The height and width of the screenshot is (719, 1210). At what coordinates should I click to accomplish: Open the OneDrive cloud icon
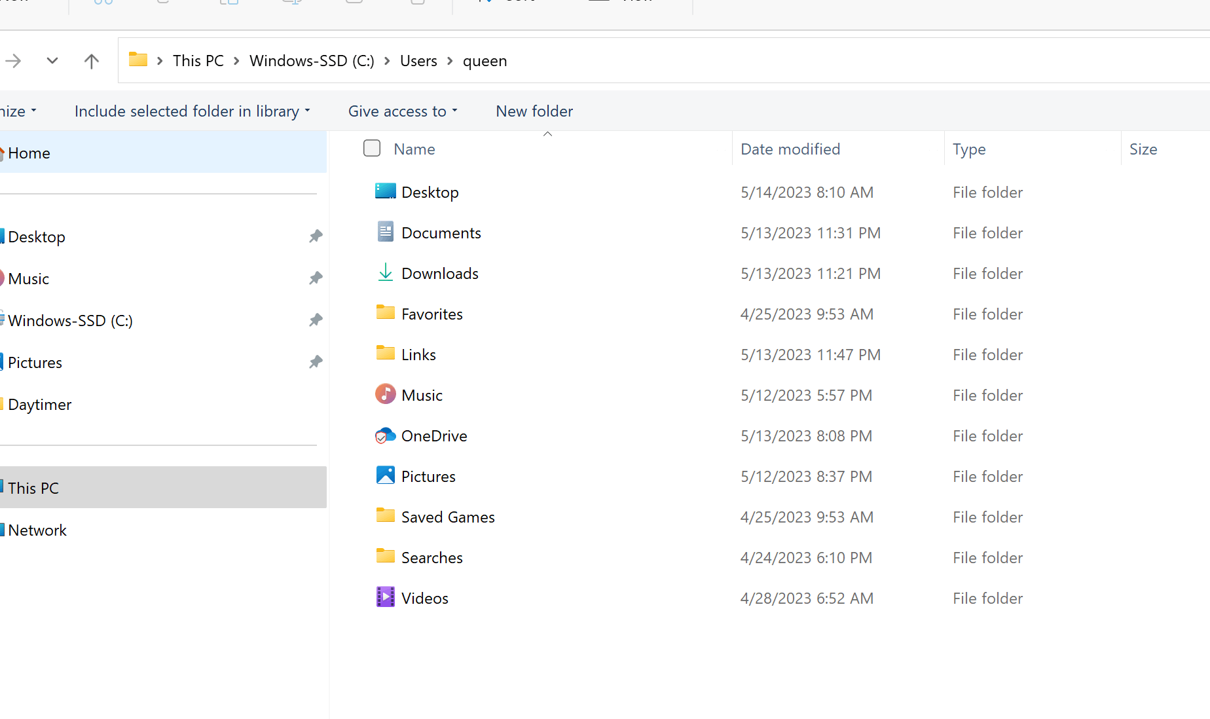(385, 435)
